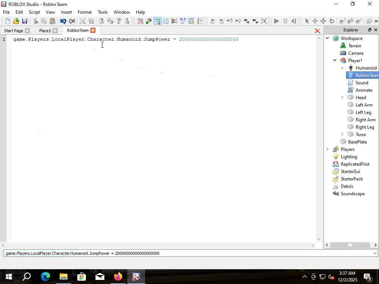Viewport: 379px width, 284px height.
Task: Open the Format menu
Action: pos(85,12)
